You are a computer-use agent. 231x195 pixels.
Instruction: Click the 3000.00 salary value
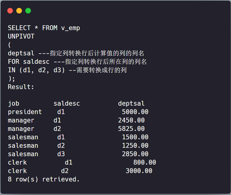click(x=139, y=171)
